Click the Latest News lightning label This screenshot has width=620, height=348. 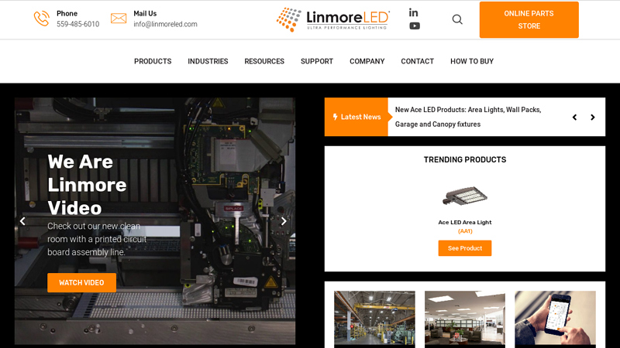[x=356, y=117]
